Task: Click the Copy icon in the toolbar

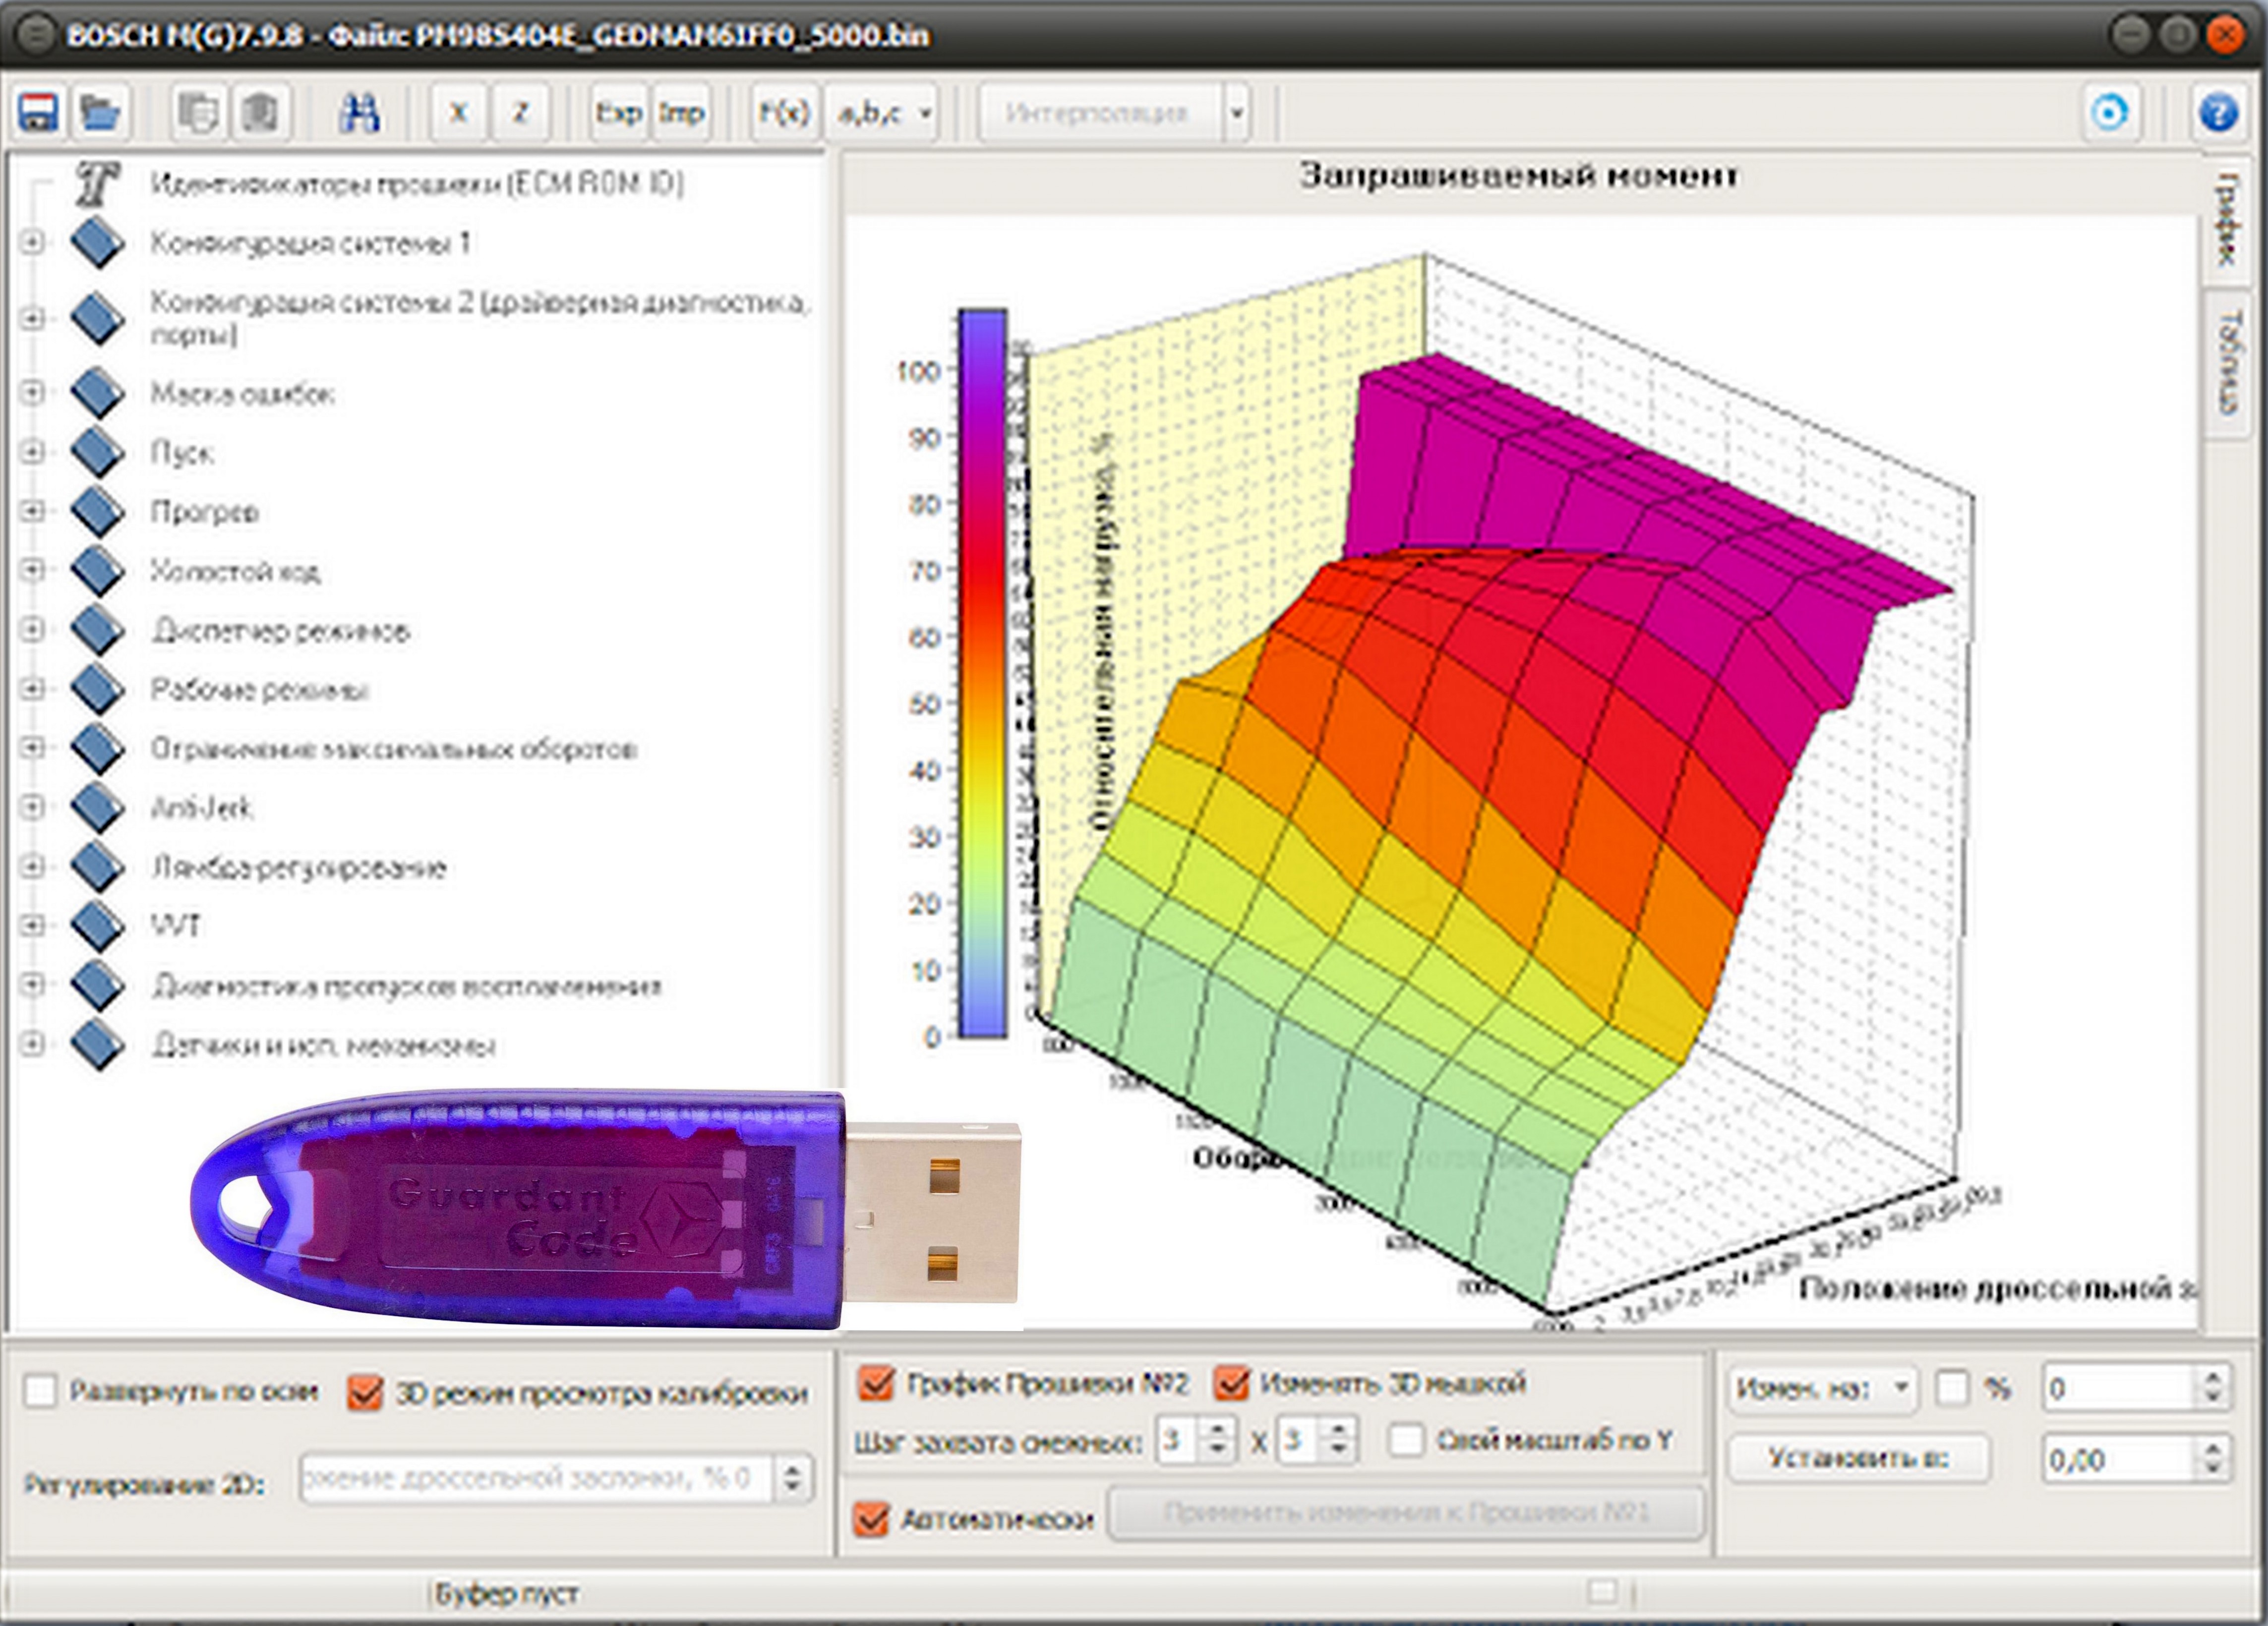Action: [198, 112]
